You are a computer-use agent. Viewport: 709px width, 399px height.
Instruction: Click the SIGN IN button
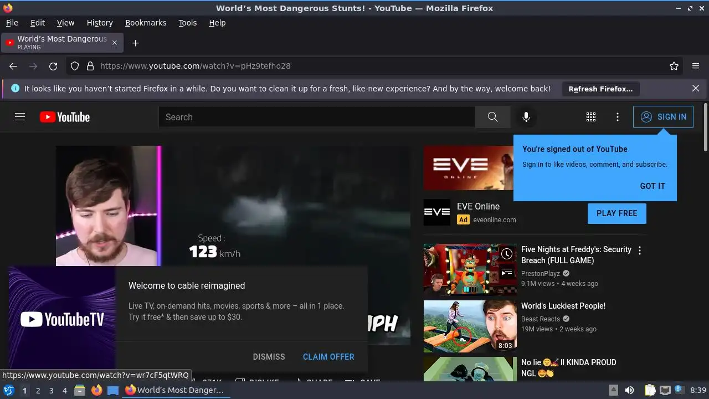tap(663, 117)
